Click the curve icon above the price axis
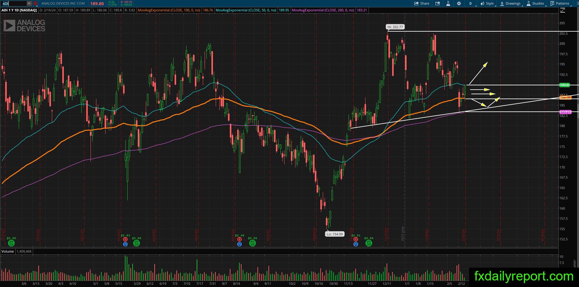The height and width of the screenshot is (287, 579). [x=563, y=10]
